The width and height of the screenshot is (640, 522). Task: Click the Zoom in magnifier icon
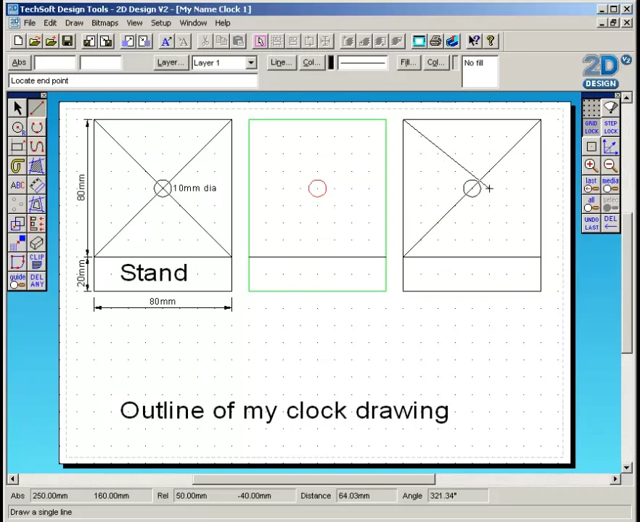pos(591,165)
